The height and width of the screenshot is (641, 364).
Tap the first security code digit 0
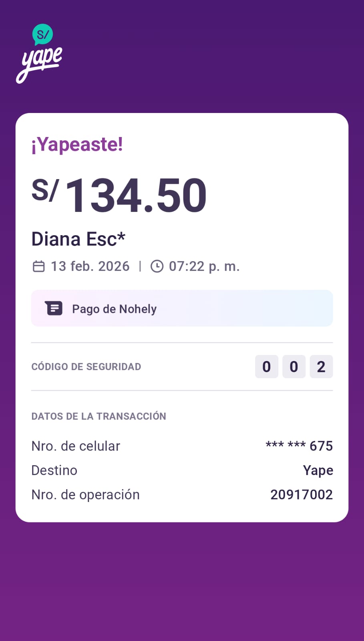click(x=266, y=367)
